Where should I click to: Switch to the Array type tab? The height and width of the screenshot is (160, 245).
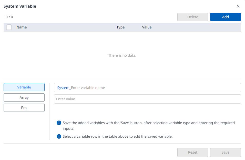(24, 97)
